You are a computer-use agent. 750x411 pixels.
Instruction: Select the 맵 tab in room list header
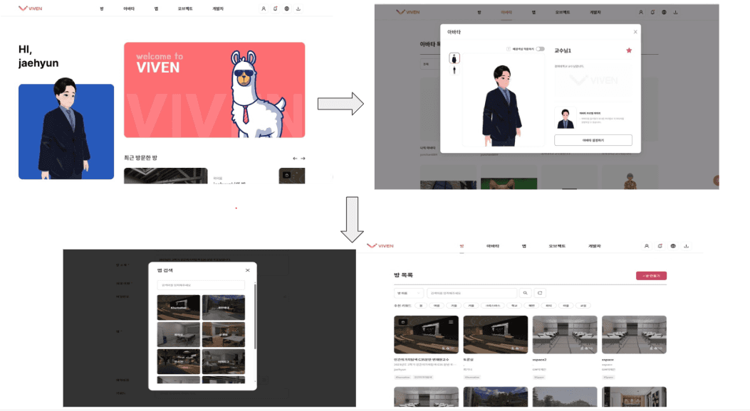(524, 246)
